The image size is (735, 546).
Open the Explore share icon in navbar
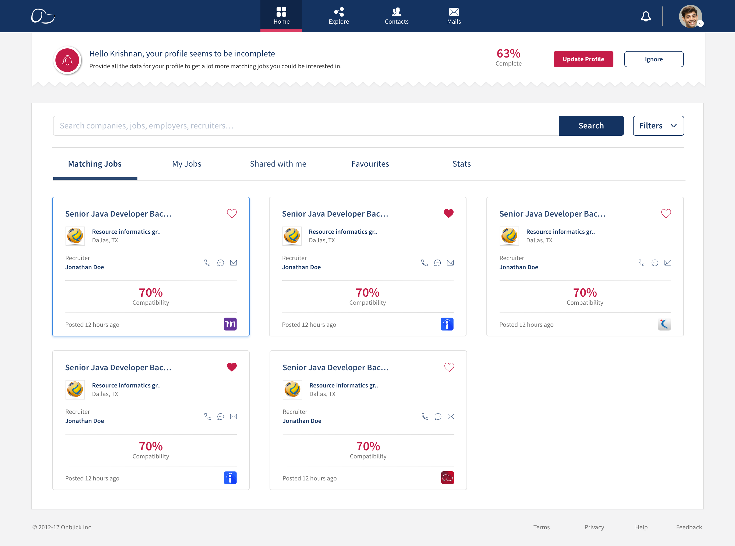pos(338,12)
